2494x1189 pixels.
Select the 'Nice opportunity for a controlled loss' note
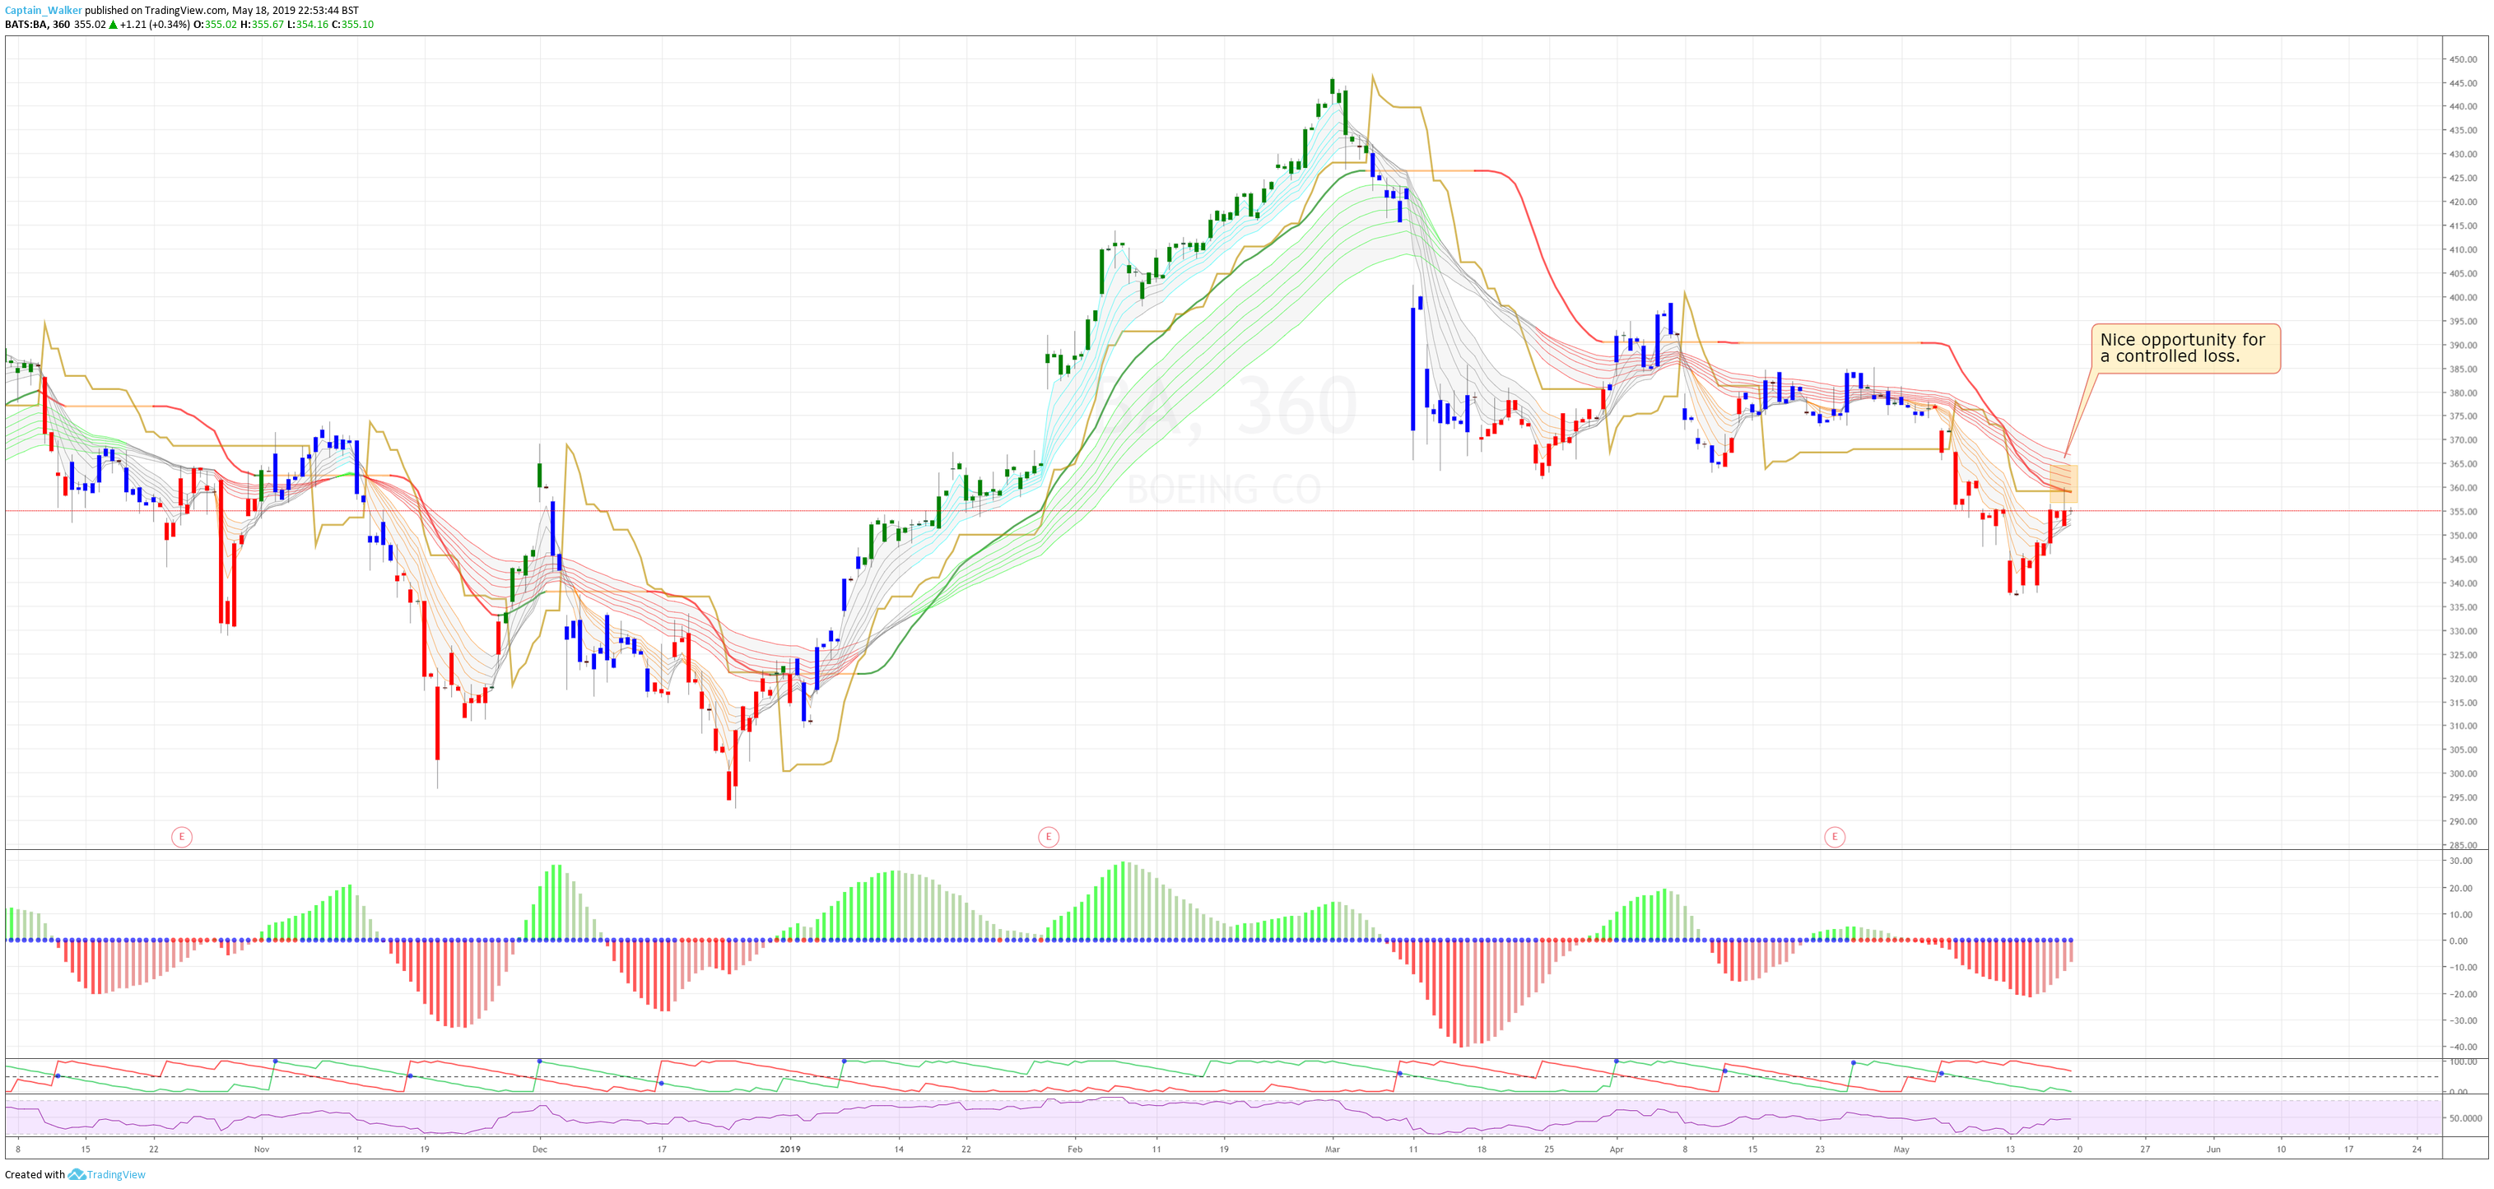click(2185, 349)
